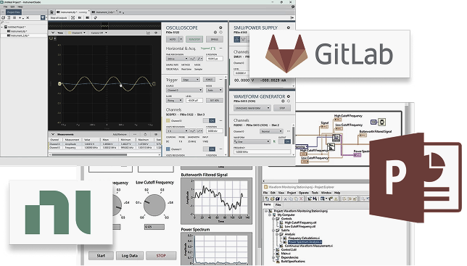Click the pin icon in the InstrumentStudio toolbar
Viewport: 467px width, 266px height.
point(96,18)
